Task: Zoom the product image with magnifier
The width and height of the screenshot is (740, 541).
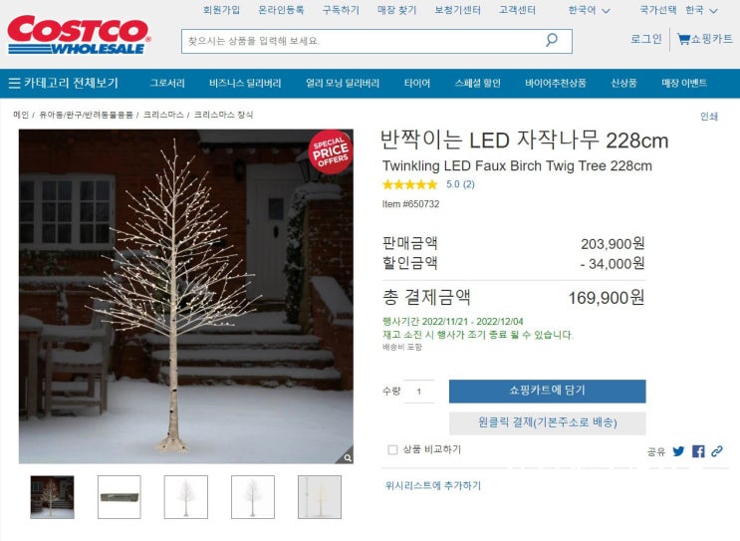Action: coord(347,457)
